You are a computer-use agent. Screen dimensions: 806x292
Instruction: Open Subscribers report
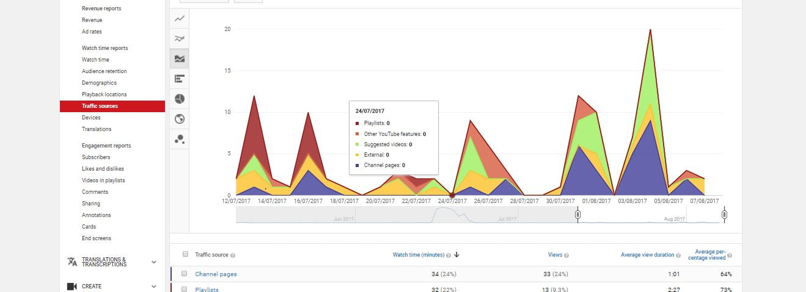pyautogui.click(x=96, y=157)
